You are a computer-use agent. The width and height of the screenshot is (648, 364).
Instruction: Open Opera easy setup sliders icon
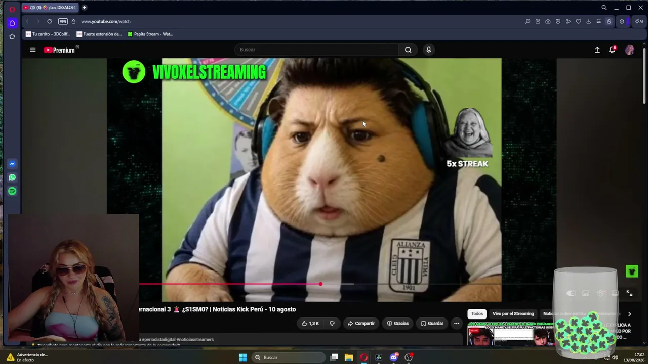[x=598, y=21]
